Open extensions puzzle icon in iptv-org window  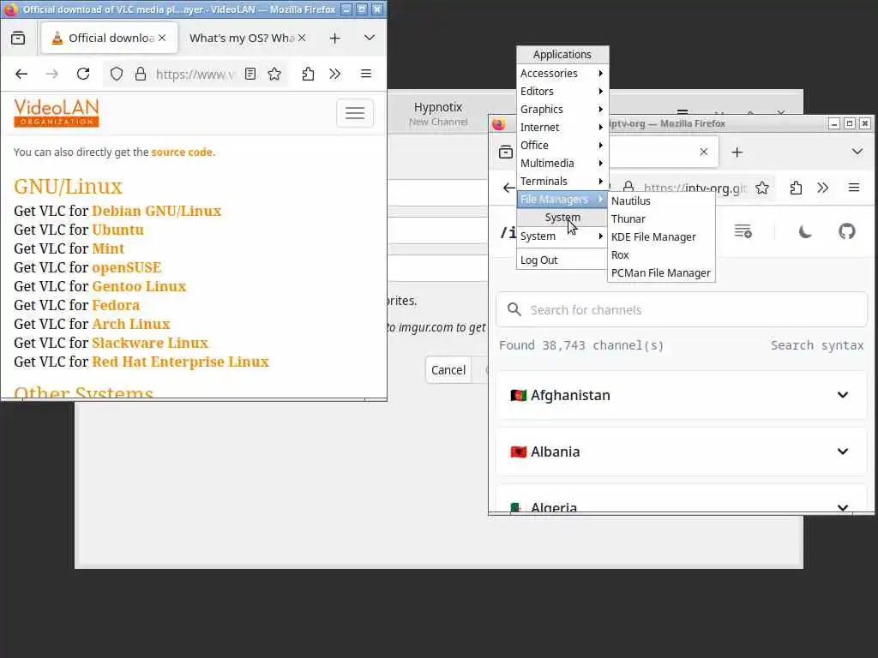coord(796,188)
